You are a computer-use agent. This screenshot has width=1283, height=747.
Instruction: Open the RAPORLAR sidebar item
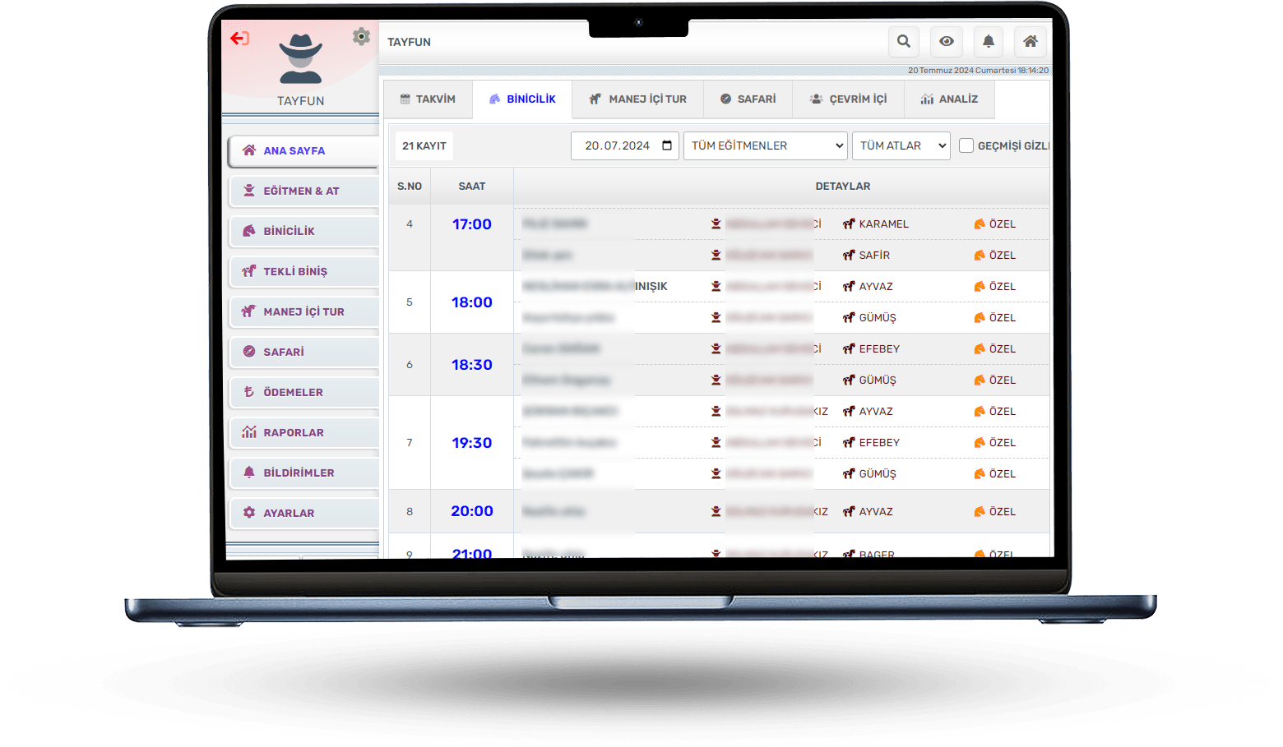coord(303,433)
